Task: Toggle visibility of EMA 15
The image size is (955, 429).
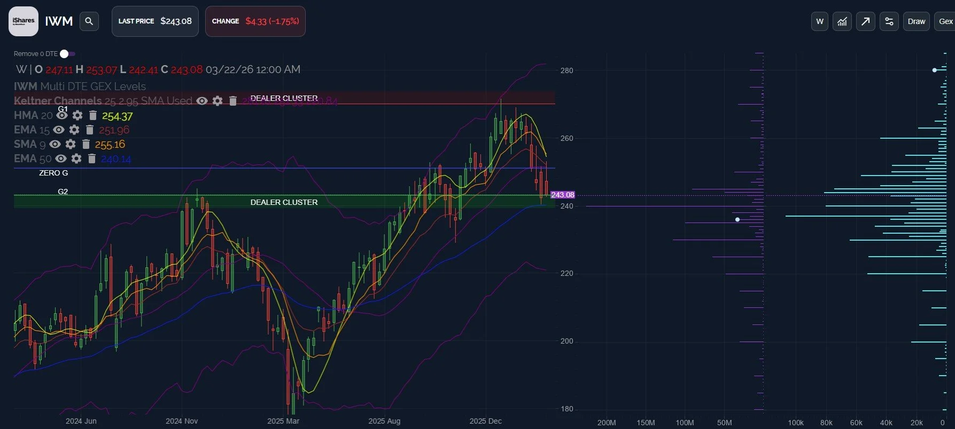Action: coord(59,130)
